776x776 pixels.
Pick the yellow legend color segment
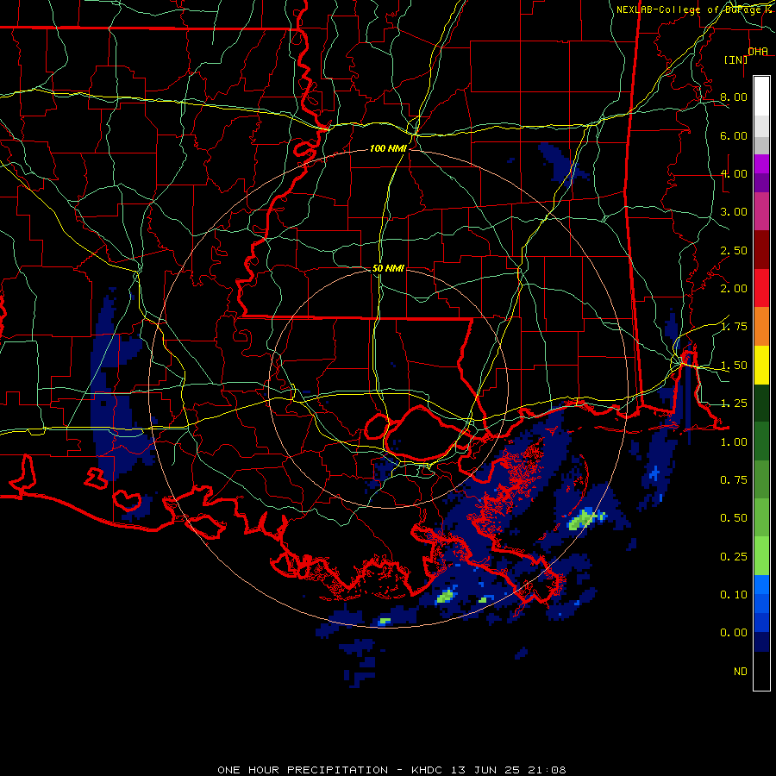click(x=761, y=365)
